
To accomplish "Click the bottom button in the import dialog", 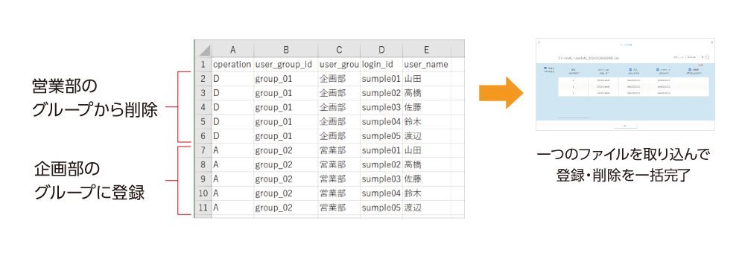I will pyautogui.click(x=626, y=126).
